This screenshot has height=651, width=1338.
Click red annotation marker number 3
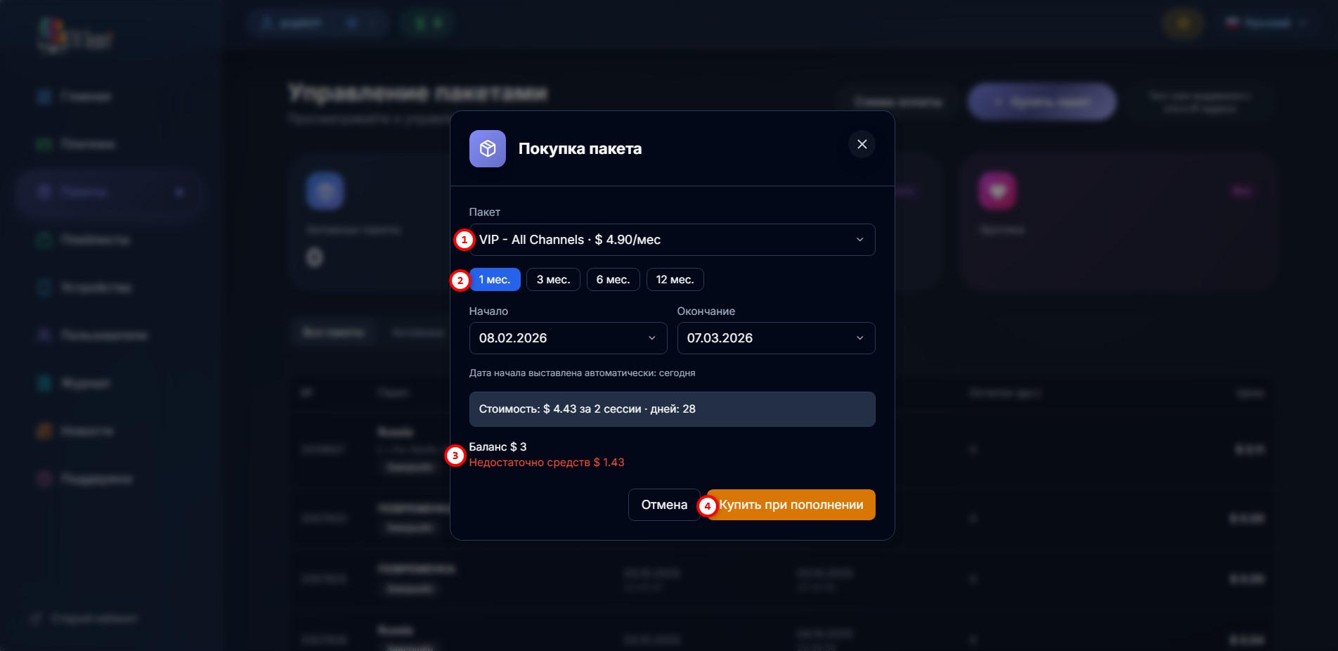point(455,456)
